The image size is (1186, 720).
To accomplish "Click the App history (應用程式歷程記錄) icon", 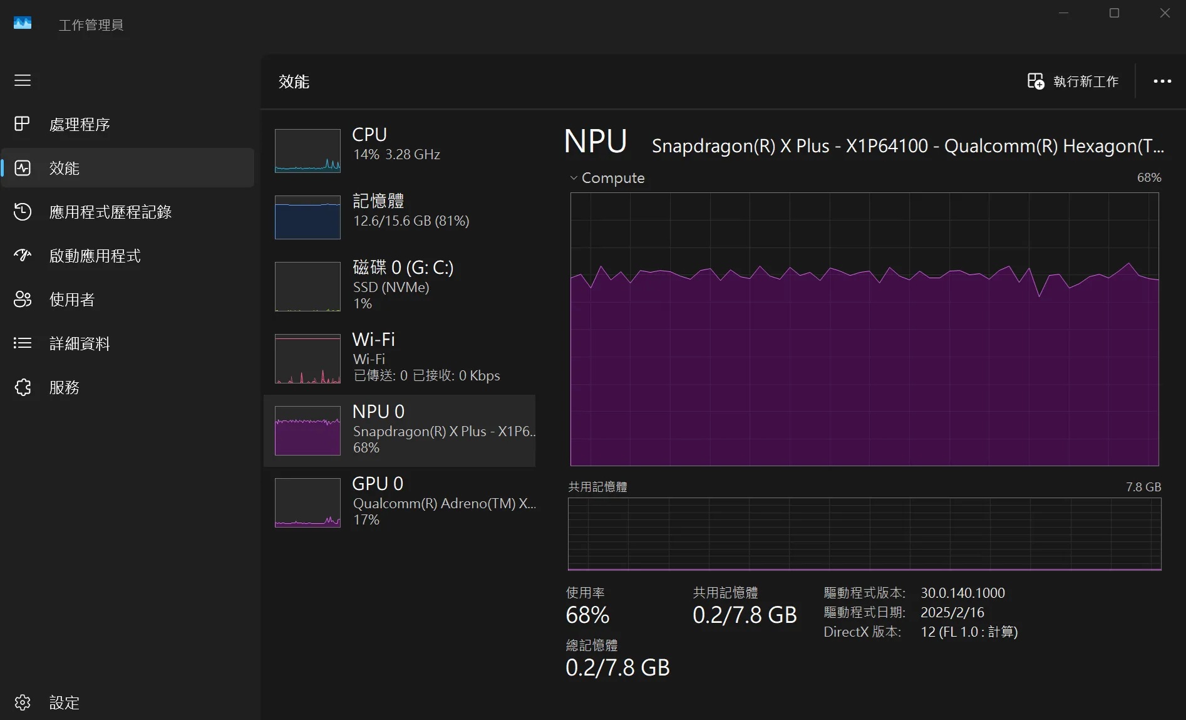I will click(23, 212).
